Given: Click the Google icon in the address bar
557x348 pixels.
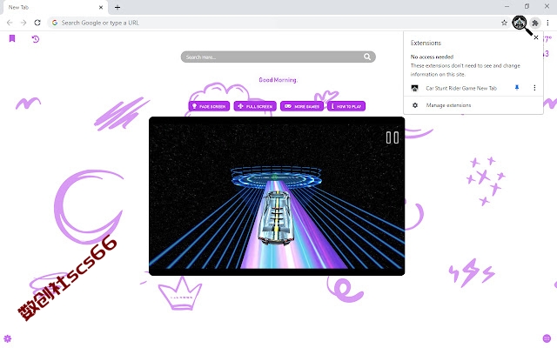Looking at the screenshot, I should tap(55, 23).
